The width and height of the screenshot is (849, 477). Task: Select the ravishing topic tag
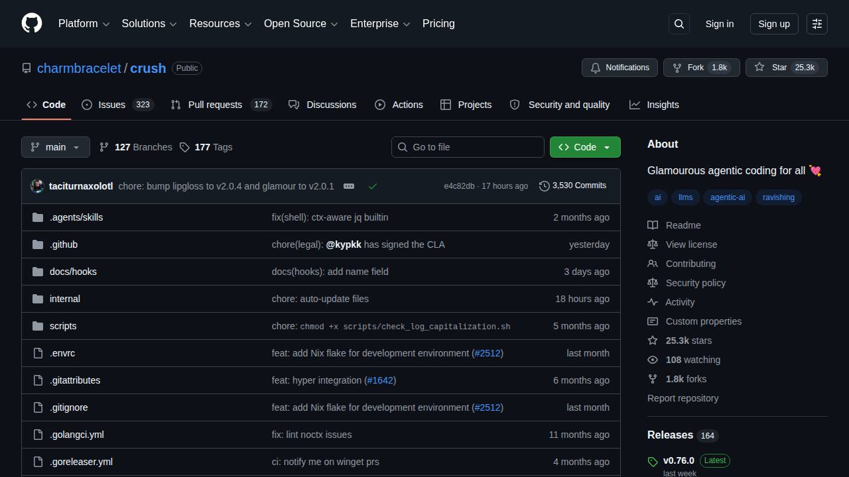pos(779,197)
